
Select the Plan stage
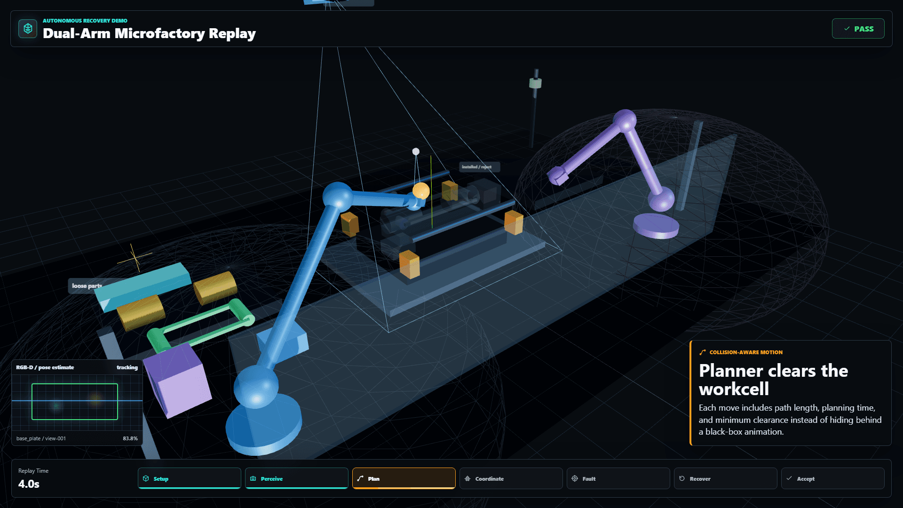tap(404, 478)
